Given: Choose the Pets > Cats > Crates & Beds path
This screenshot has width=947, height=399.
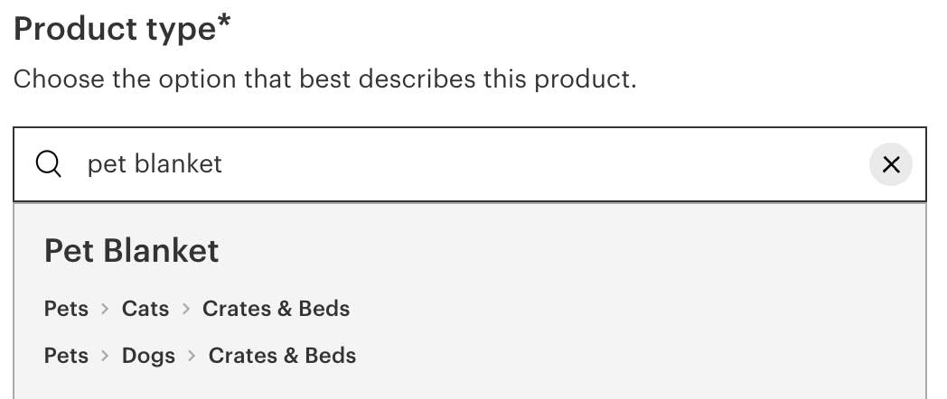Looking at the screenshot, I should (196, 309).
